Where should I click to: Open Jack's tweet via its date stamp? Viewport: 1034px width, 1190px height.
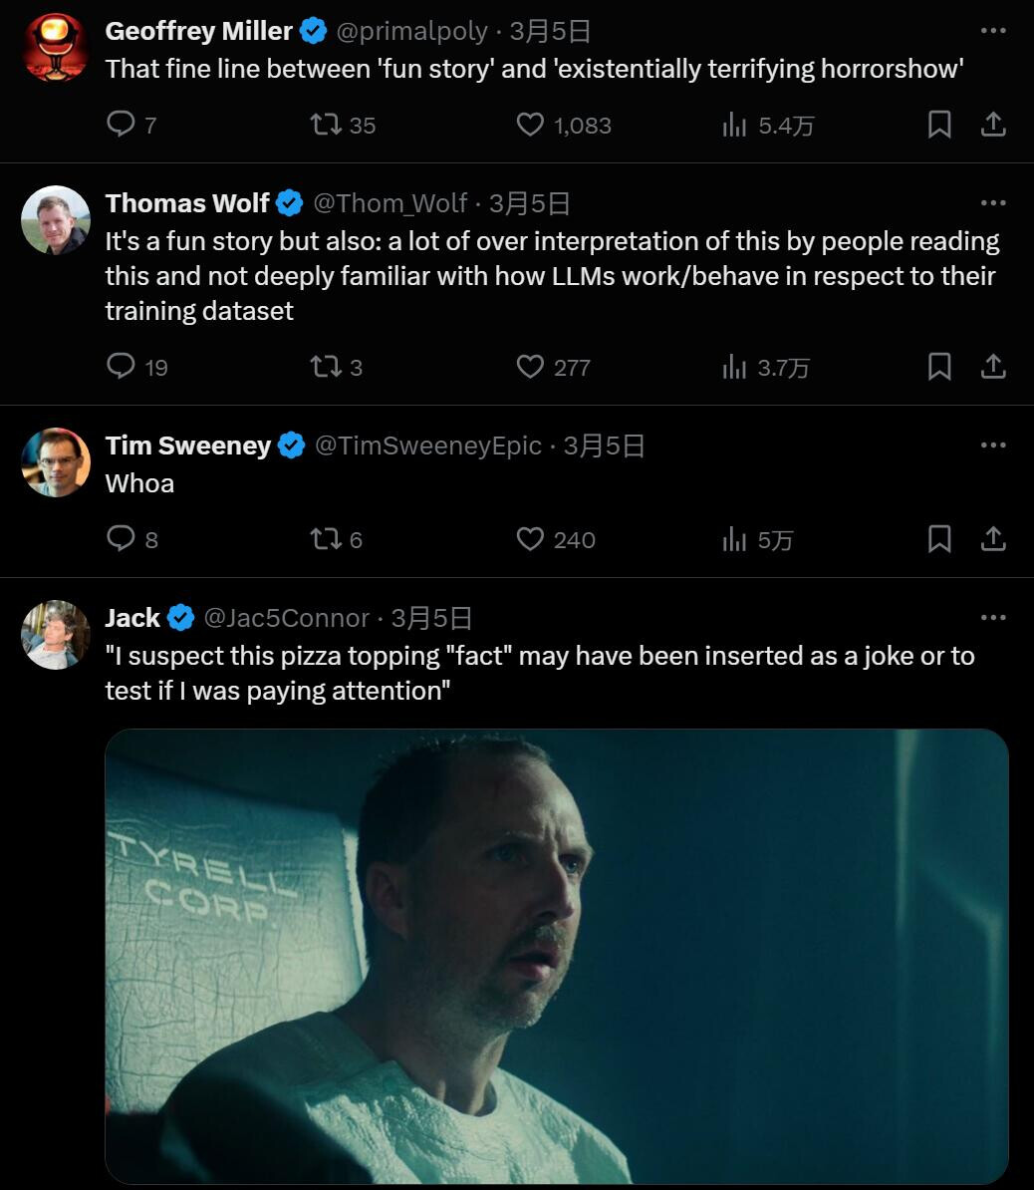[x=431, y=618]
